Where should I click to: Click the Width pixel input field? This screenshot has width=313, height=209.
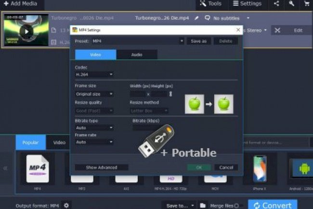(x=138, y=94)
